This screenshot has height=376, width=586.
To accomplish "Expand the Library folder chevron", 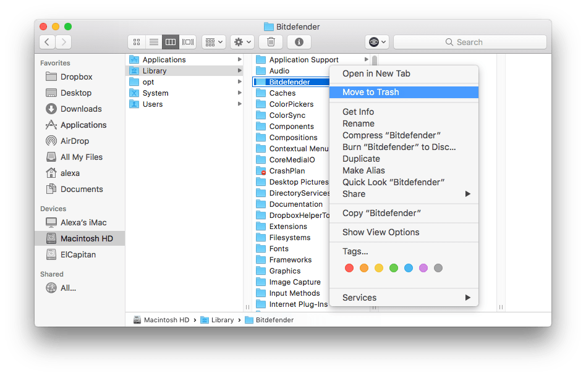I will 241,70.
